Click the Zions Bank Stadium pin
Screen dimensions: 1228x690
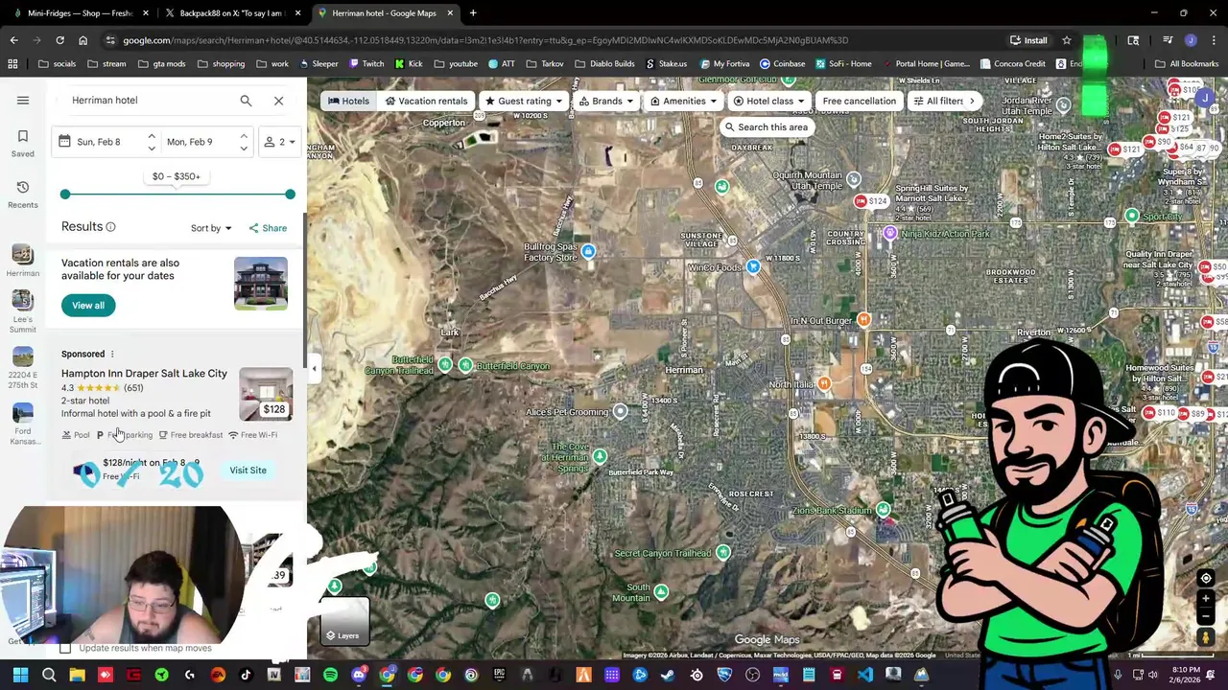pyautogui.click(x=883, y=510)
